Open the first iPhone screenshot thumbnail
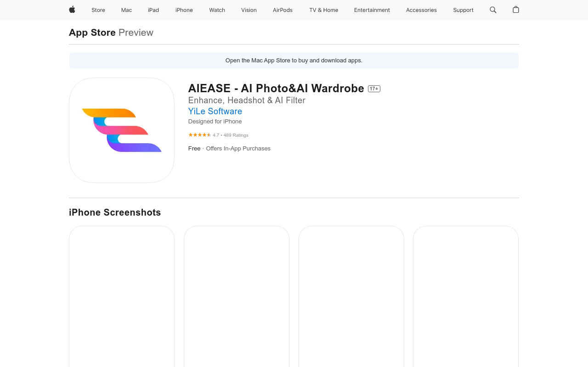The image size is (588, 367). (x=122, y=296)
